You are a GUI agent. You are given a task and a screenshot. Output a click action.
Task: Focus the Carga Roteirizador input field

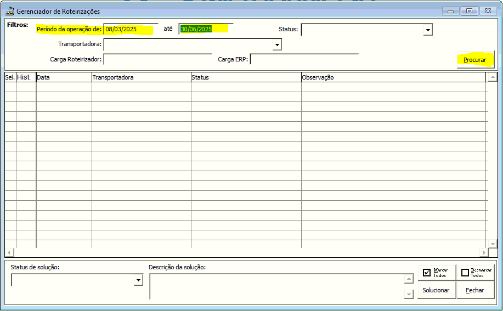(x=157, y=59)
